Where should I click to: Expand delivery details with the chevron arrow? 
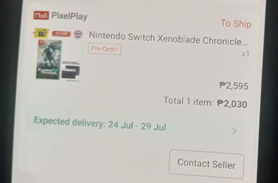[234, 131]
